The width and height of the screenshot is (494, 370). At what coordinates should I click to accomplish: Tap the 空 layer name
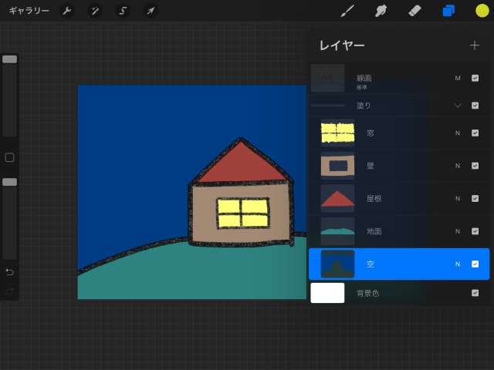[x=370, y=264]
